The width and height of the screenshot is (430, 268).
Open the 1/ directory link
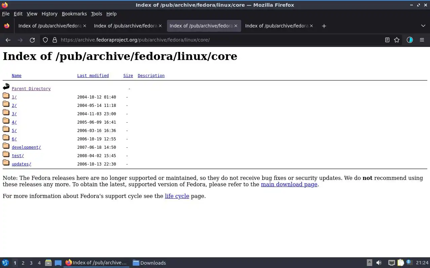[14, 97]
